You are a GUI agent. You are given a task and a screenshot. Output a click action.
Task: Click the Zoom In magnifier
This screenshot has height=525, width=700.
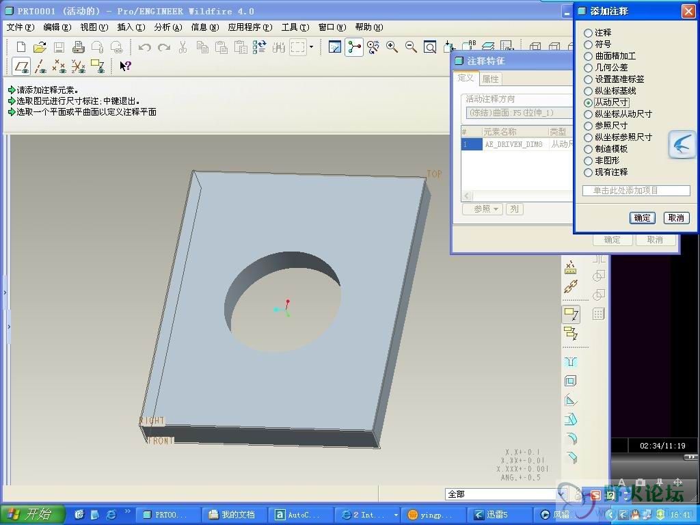pos(392,47)
